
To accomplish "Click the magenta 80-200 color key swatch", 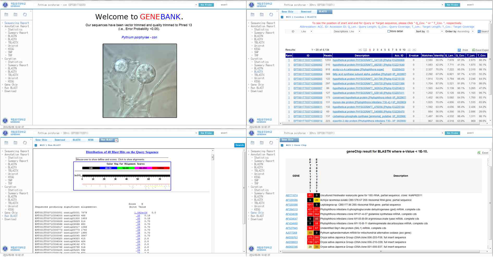I will tap(143, 168).
